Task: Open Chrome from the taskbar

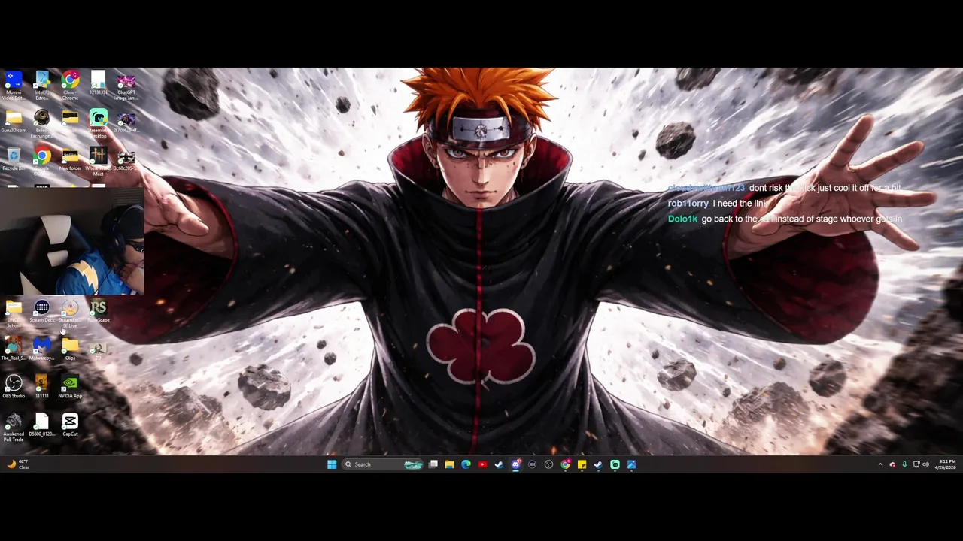Action: [565, 464]
